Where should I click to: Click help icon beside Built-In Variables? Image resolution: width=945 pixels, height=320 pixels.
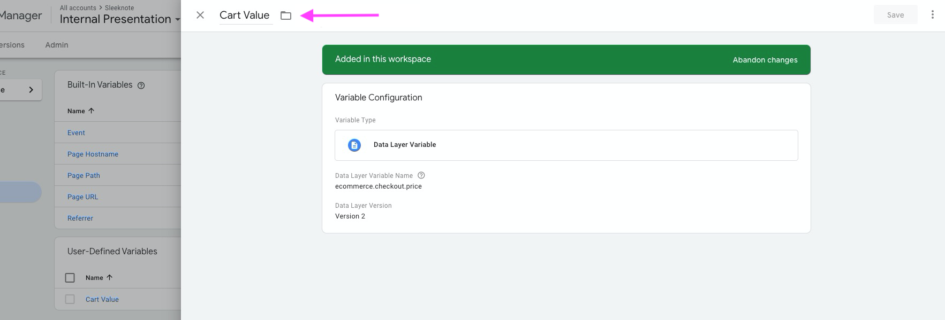[x=141, y=85]
